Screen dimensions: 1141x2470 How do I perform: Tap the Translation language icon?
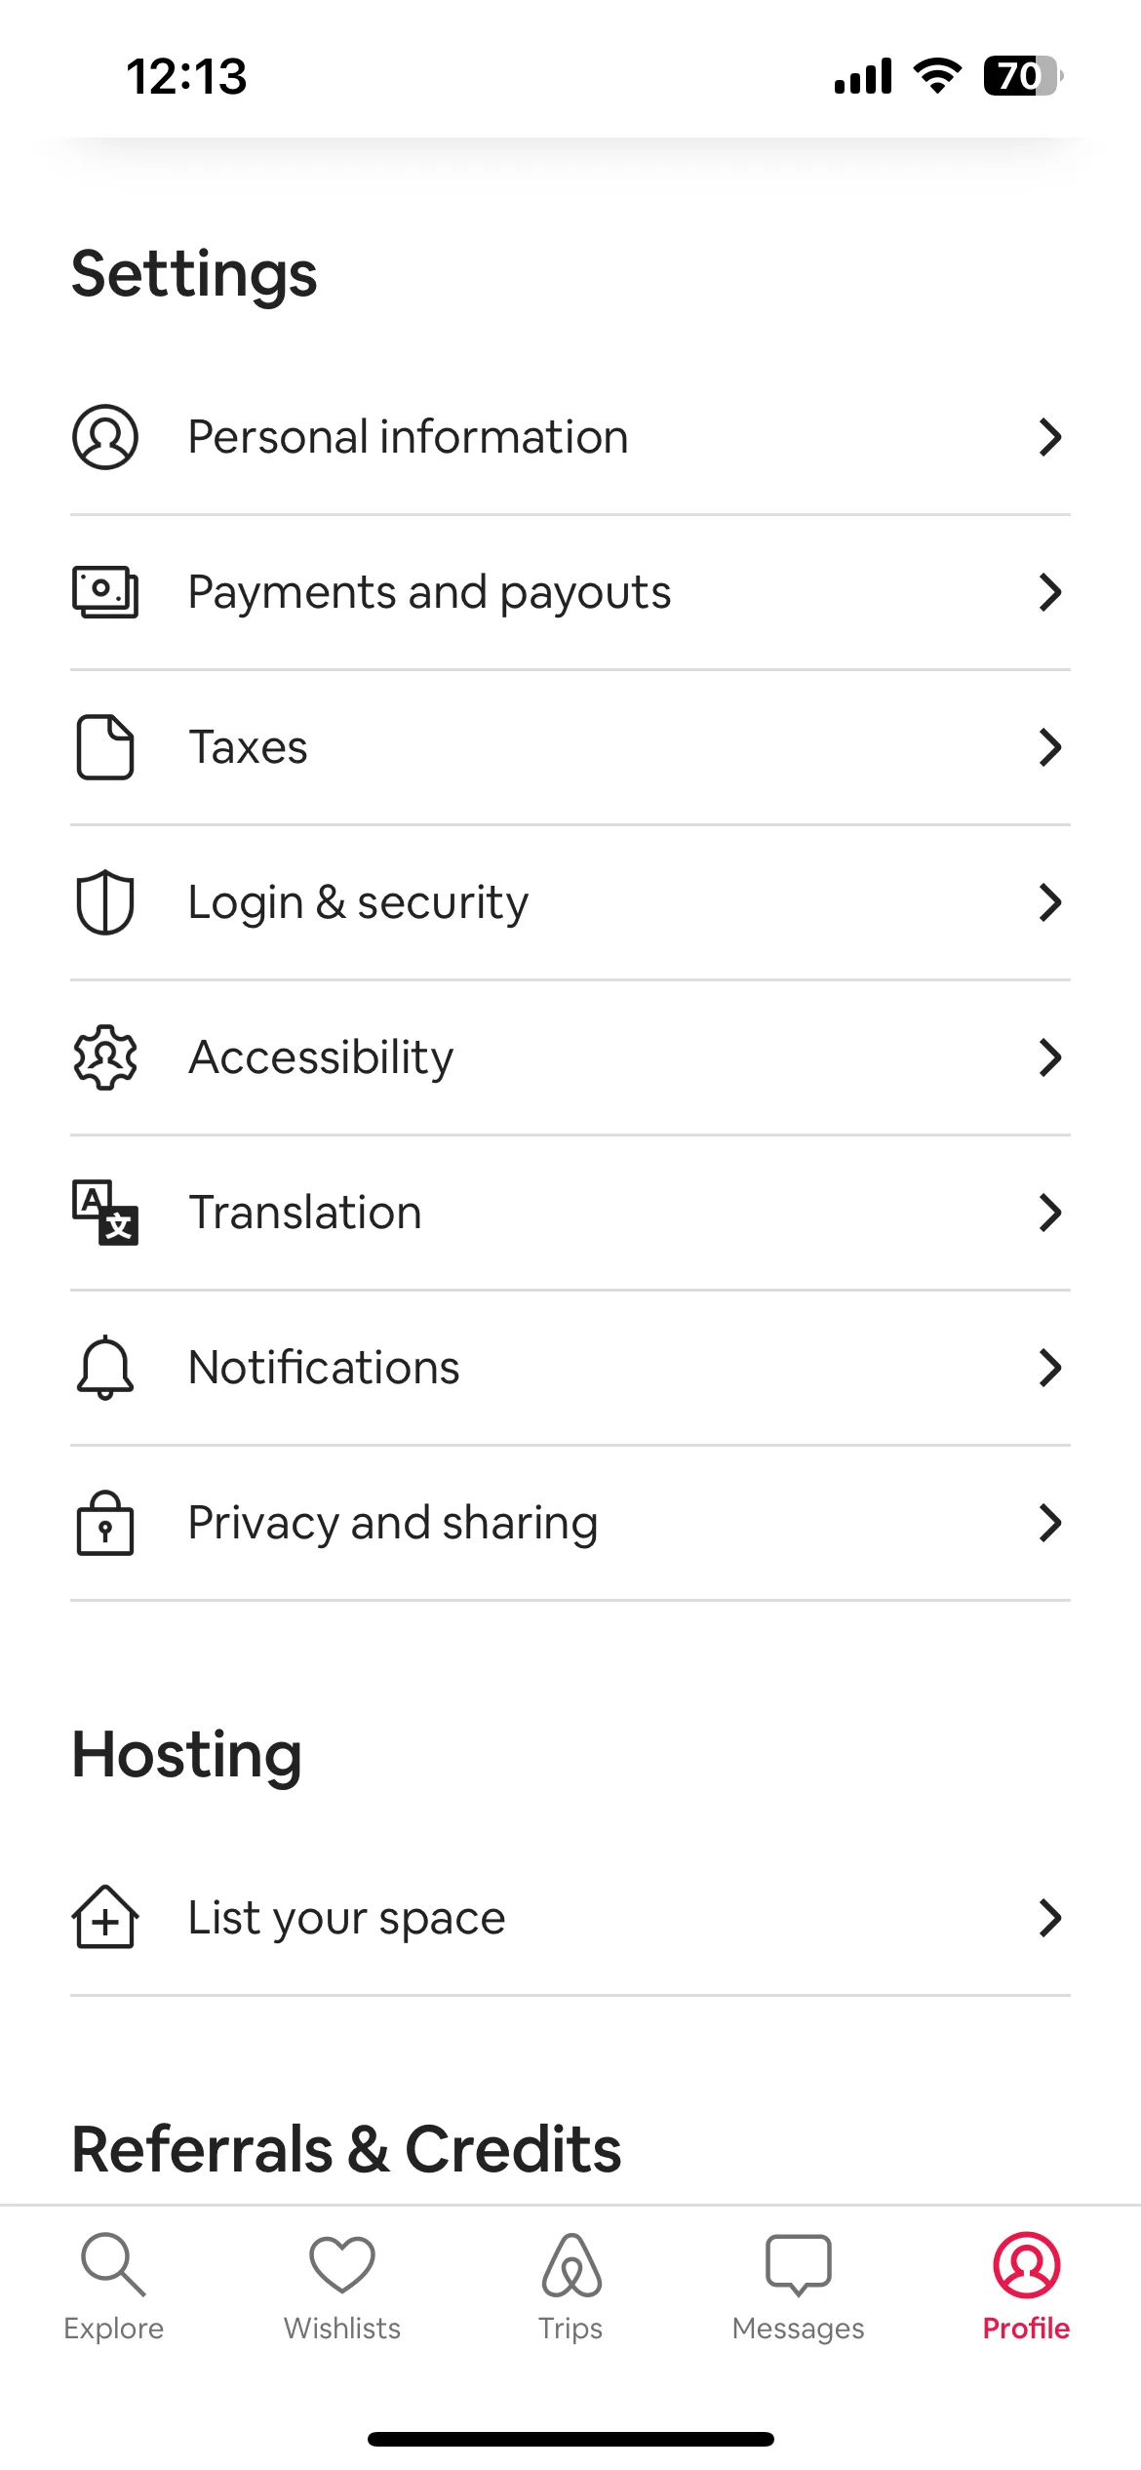click(x=105, y=1213)
